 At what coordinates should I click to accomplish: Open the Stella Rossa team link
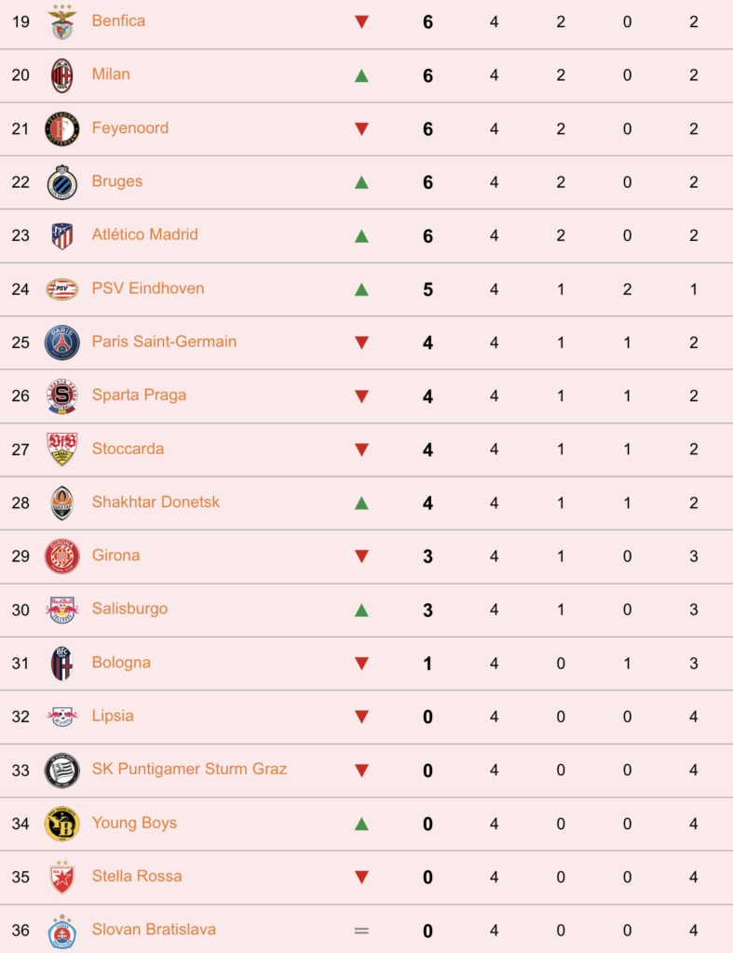(137, 876)
